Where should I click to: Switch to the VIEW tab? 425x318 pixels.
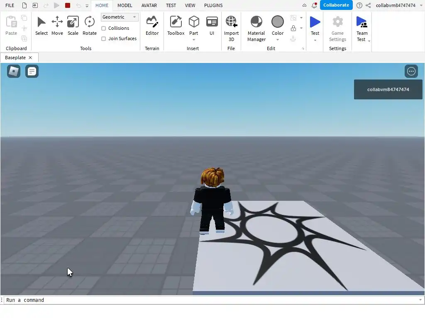pos(190,5)
